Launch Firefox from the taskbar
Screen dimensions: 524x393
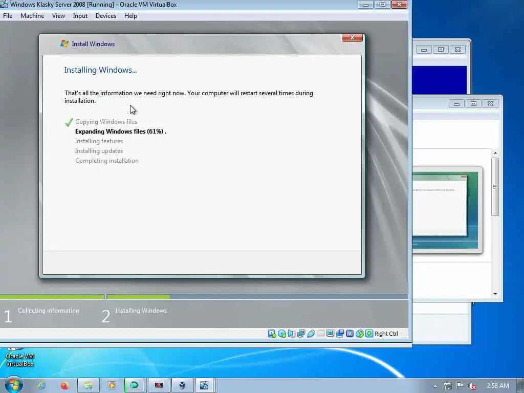point(64,385)
